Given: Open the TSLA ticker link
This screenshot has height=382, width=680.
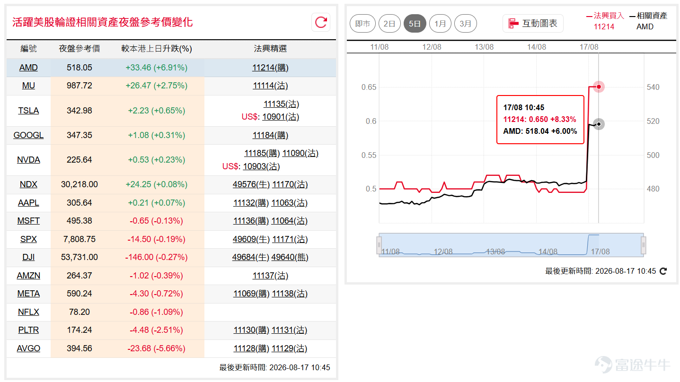Looking at the screenshot, I should tap(28, 111).
